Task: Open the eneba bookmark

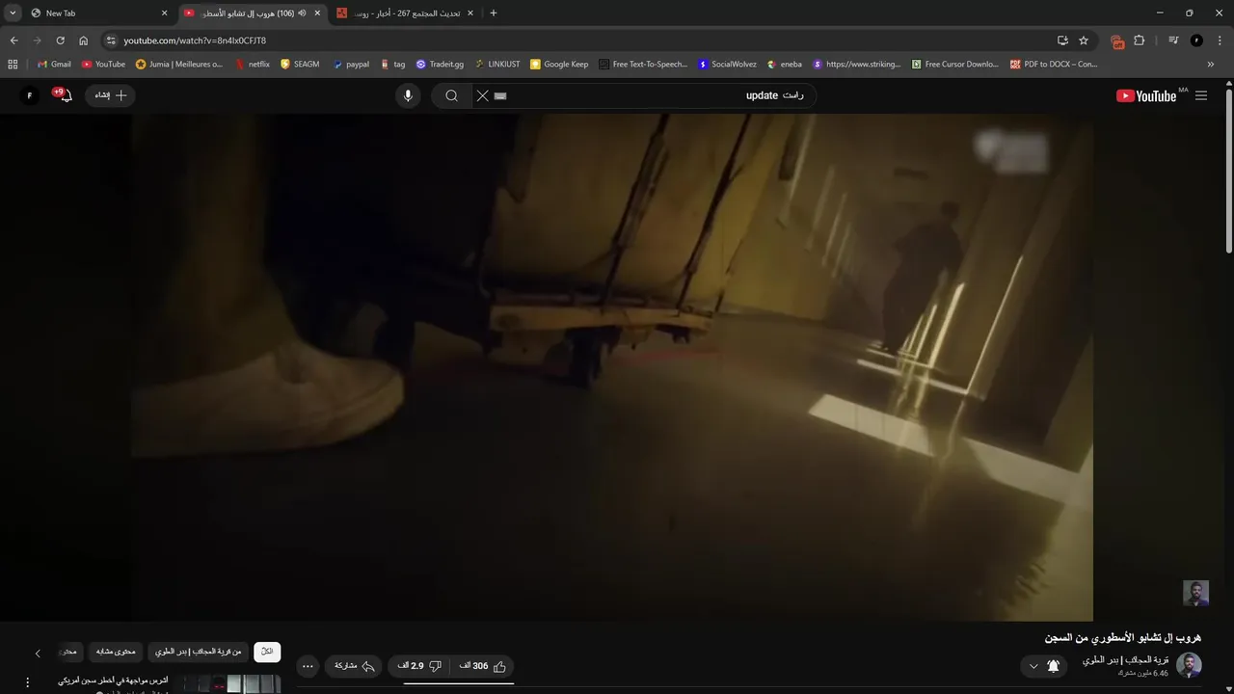Action: [785, 65]
